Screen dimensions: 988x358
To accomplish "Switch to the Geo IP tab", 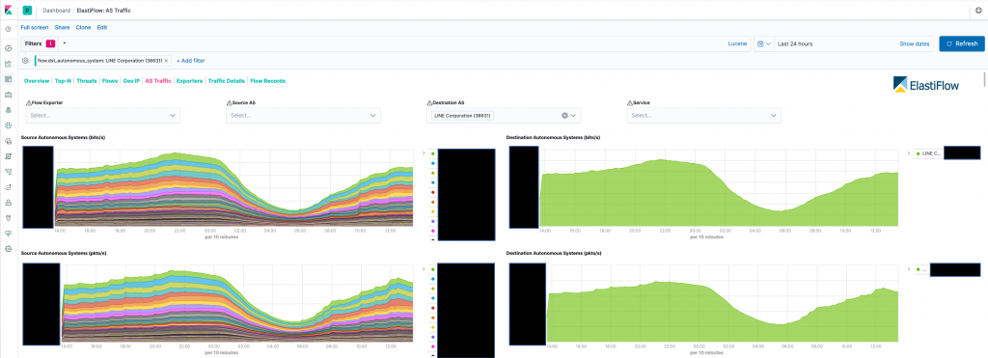I will tap(131, 81).
